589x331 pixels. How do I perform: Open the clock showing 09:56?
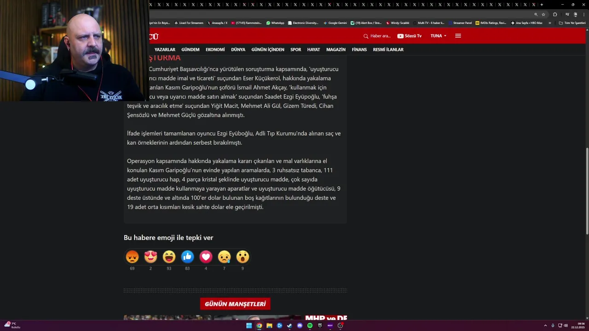tap(578, 325)
